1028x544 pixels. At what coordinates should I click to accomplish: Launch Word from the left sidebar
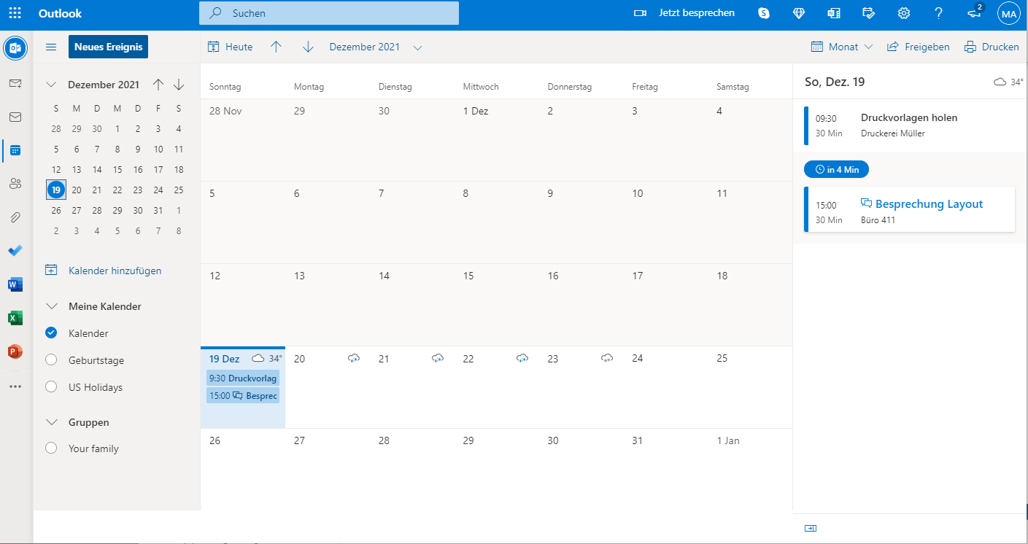(x=15, y=284)
